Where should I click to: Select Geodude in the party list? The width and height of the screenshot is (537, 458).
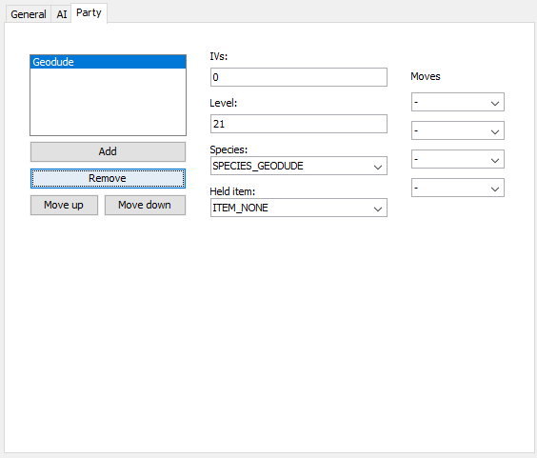point(108,62)
